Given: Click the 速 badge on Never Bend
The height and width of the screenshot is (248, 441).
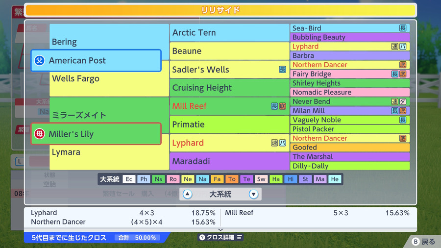Looking at the screenshot, I should click(395, 101).
